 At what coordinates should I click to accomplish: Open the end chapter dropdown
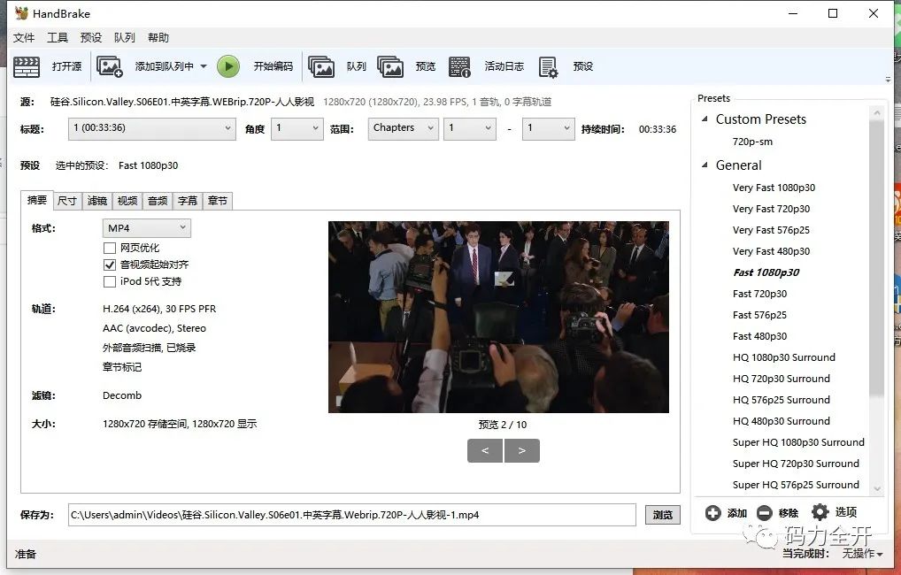[x=548, y=128]
